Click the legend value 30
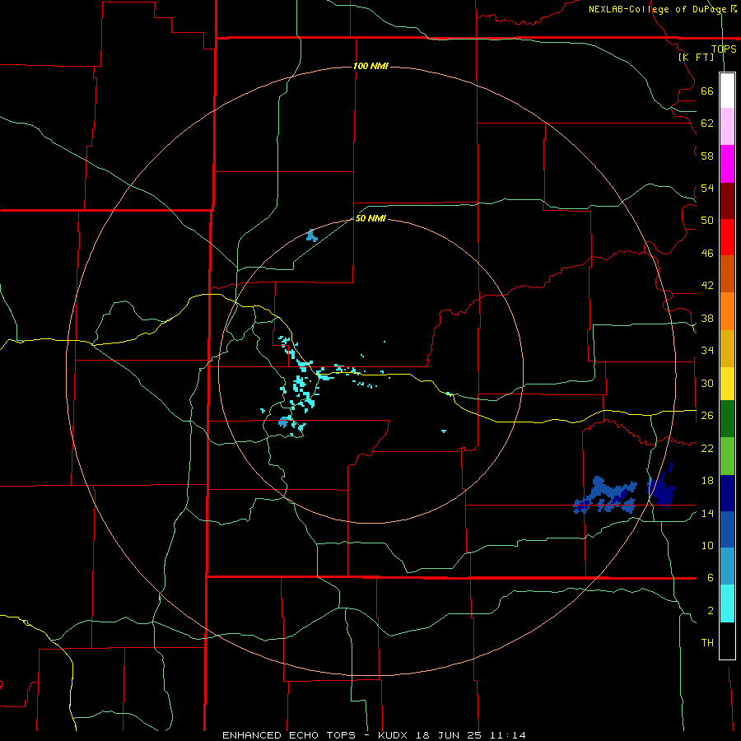The image size is (741, 741). [x=707, y=383]
